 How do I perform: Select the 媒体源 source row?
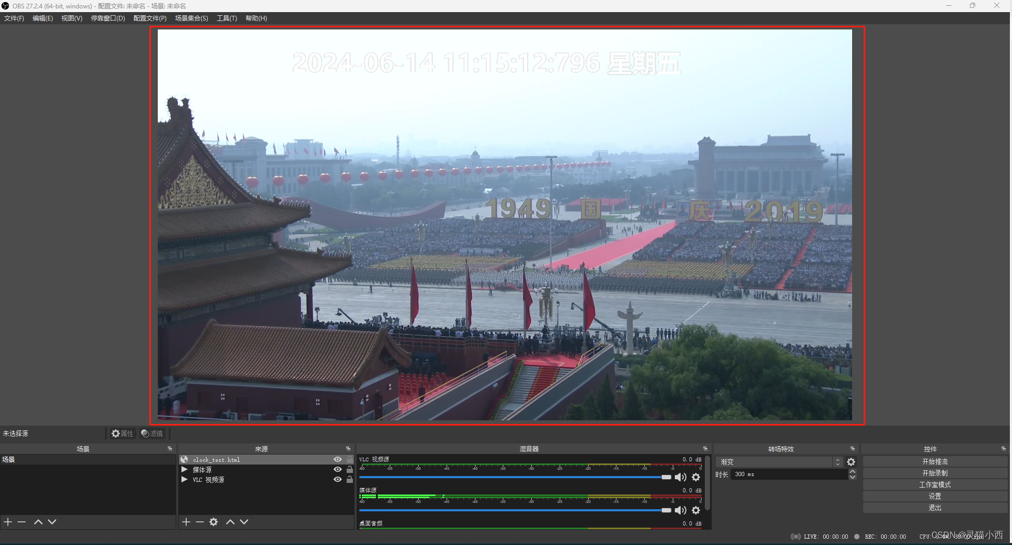(266, 470)
